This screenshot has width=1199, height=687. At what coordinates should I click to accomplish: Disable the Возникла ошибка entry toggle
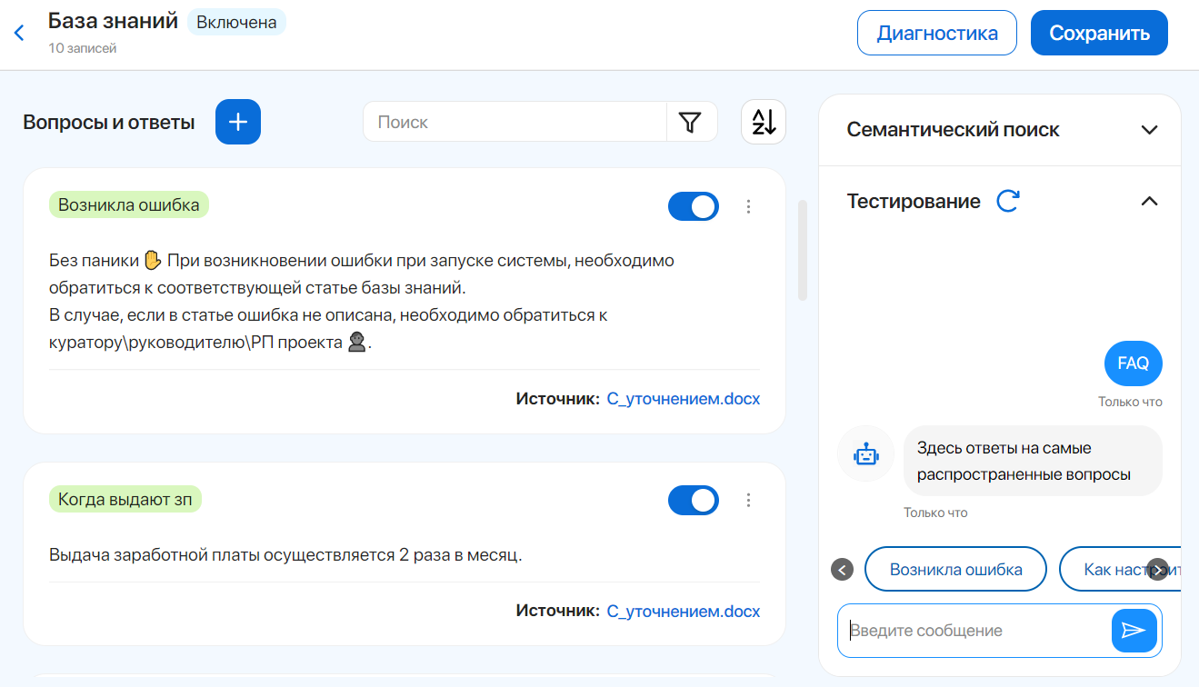(x=694, y=206)
